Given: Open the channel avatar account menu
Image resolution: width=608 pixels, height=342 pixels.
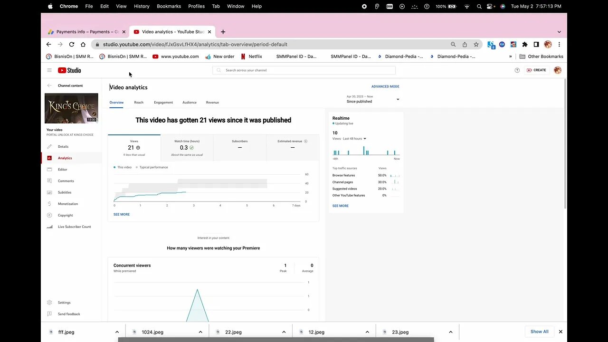Looking at the screenshot, I should point(558,70).
